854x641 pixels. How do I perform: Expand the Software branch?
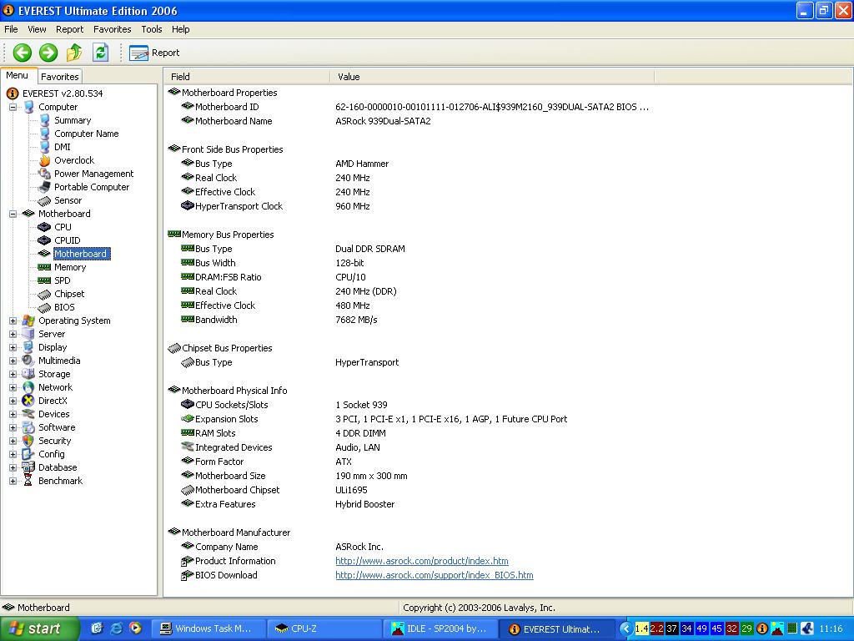point(13,428)
